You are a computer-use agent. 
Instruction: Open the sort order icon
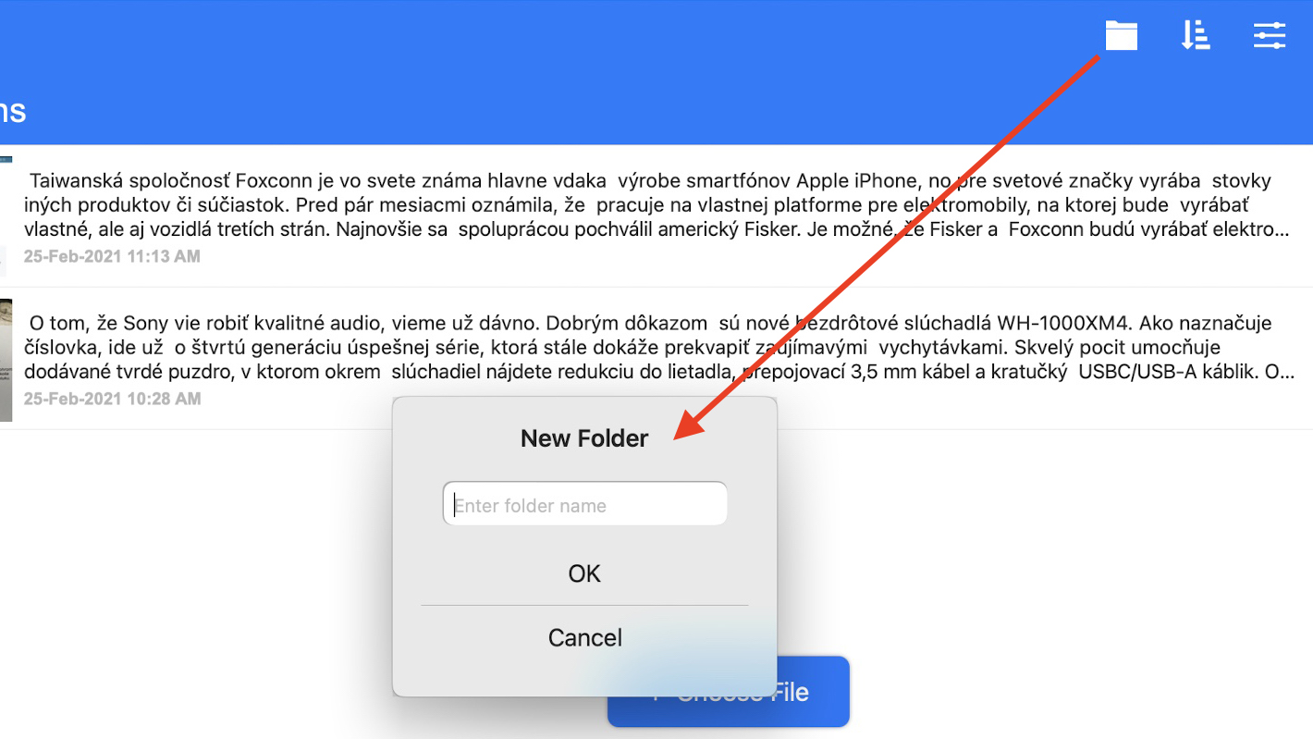pyautogui.click(x=1196, y=36)
